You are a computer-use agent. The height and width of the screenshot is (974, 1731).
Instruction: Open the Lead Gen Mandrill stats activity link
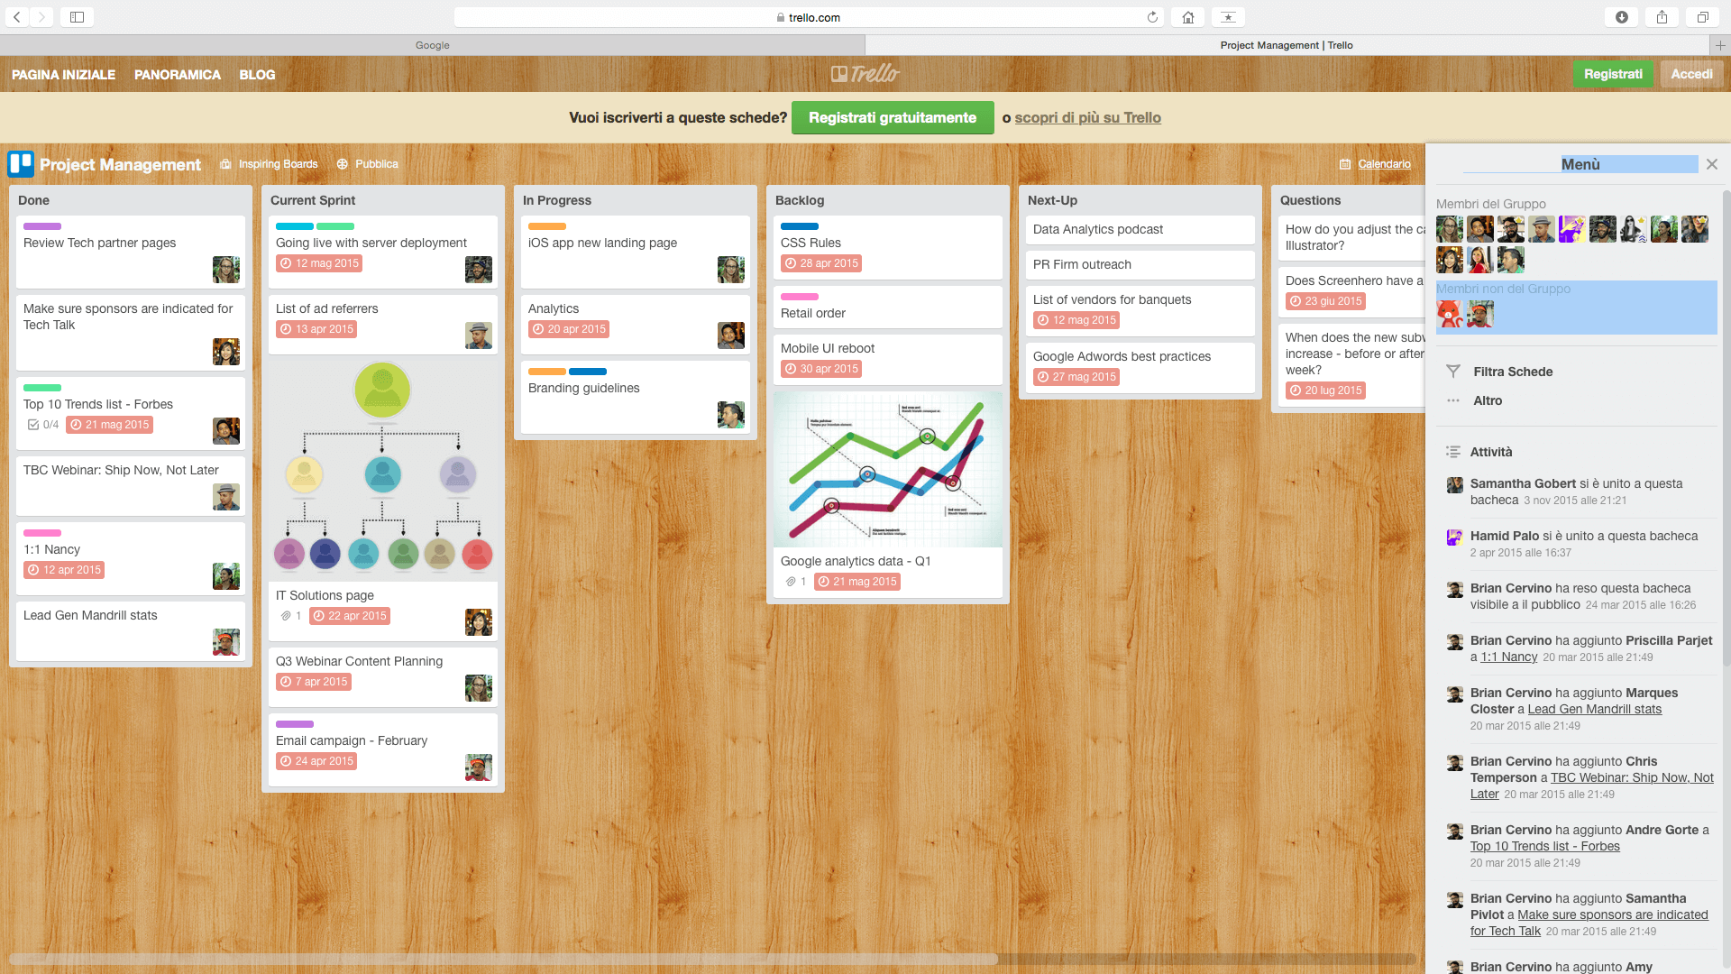click(x=1594, y=710)
